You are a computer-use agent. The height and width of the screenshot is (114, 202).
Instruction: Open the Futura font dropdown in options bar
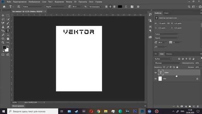tap(43, 7)
